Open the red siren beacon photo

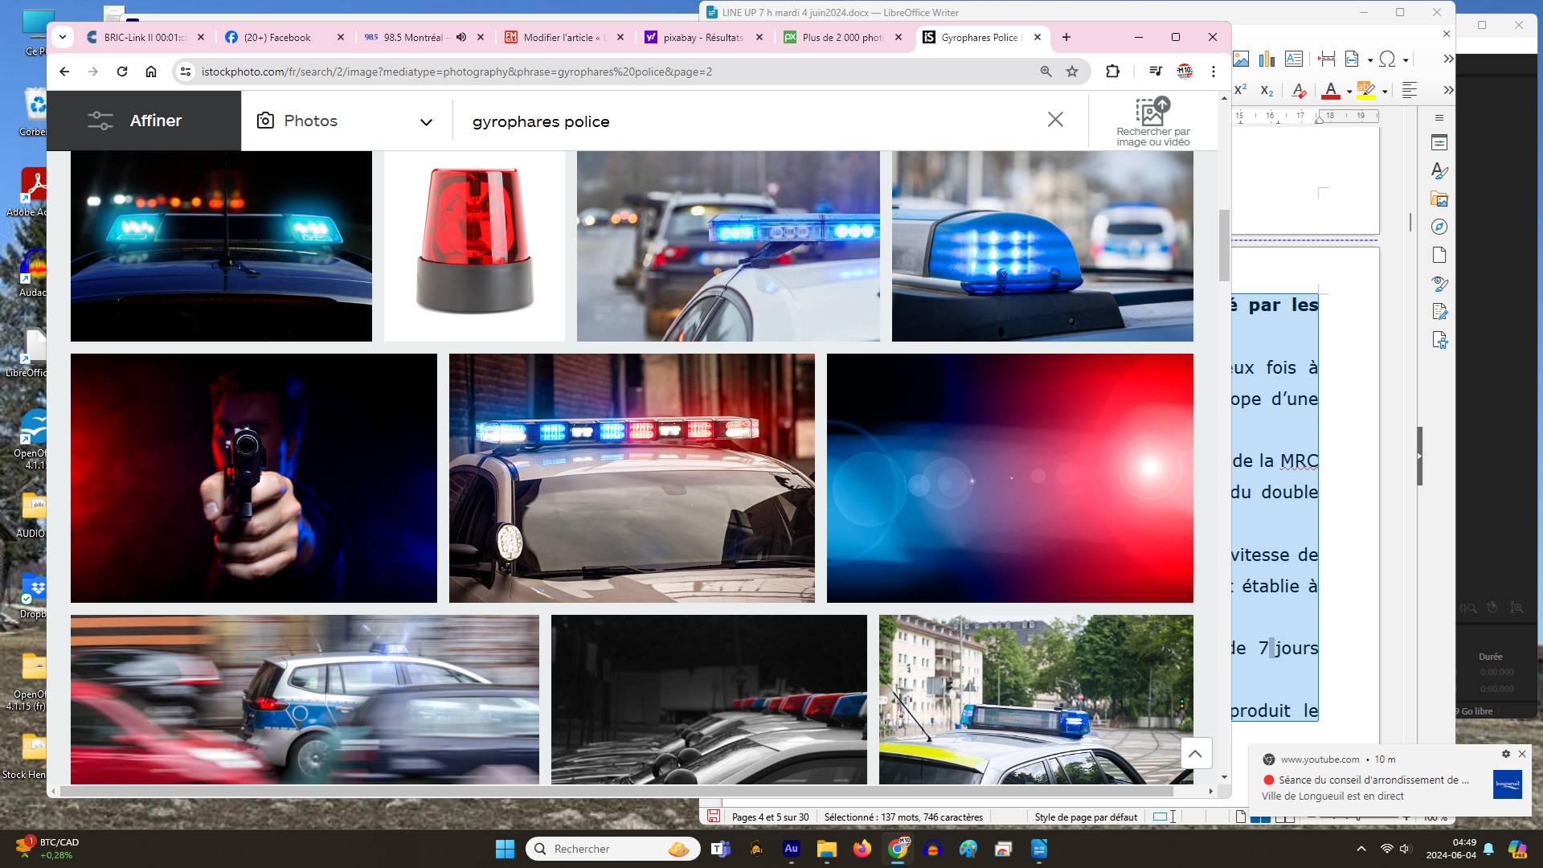coord(474,245)
